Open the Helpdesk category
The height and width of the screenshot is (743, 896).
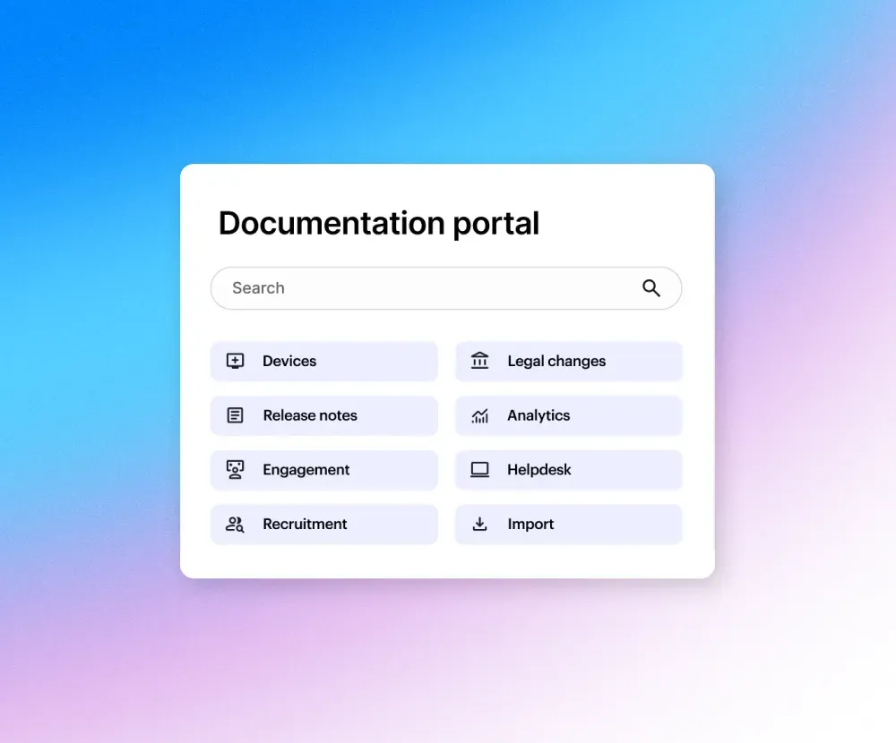point(569,470)
